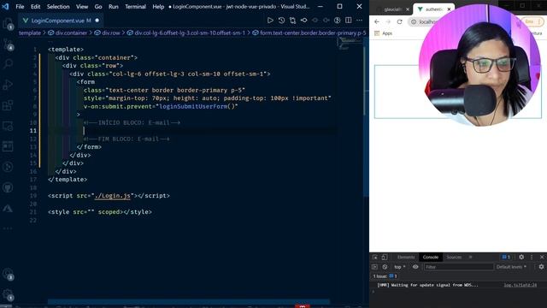Open DevTools customize menu with three dots
The image size is (547, 308).
[x=532, y=257]
